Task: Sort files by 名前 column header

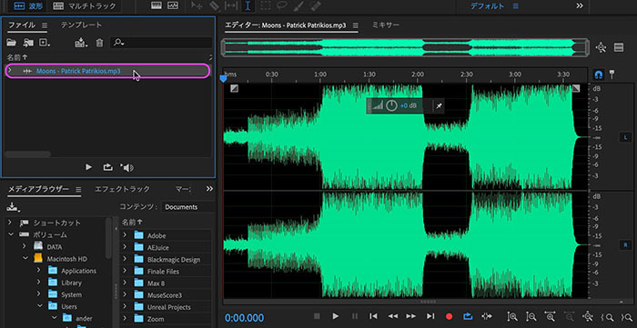Action: 17,57
